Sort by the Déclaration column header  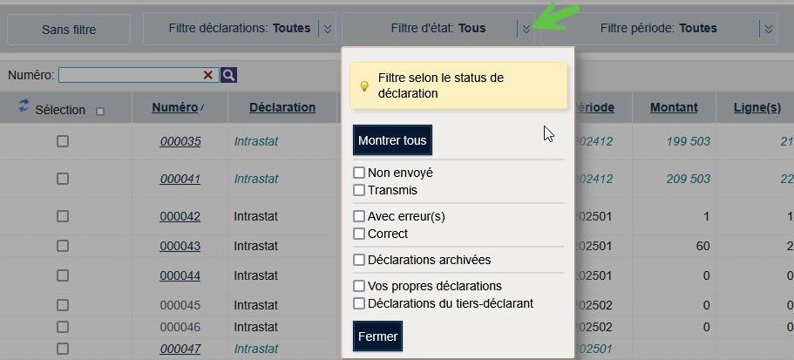(x=282, y=107)
